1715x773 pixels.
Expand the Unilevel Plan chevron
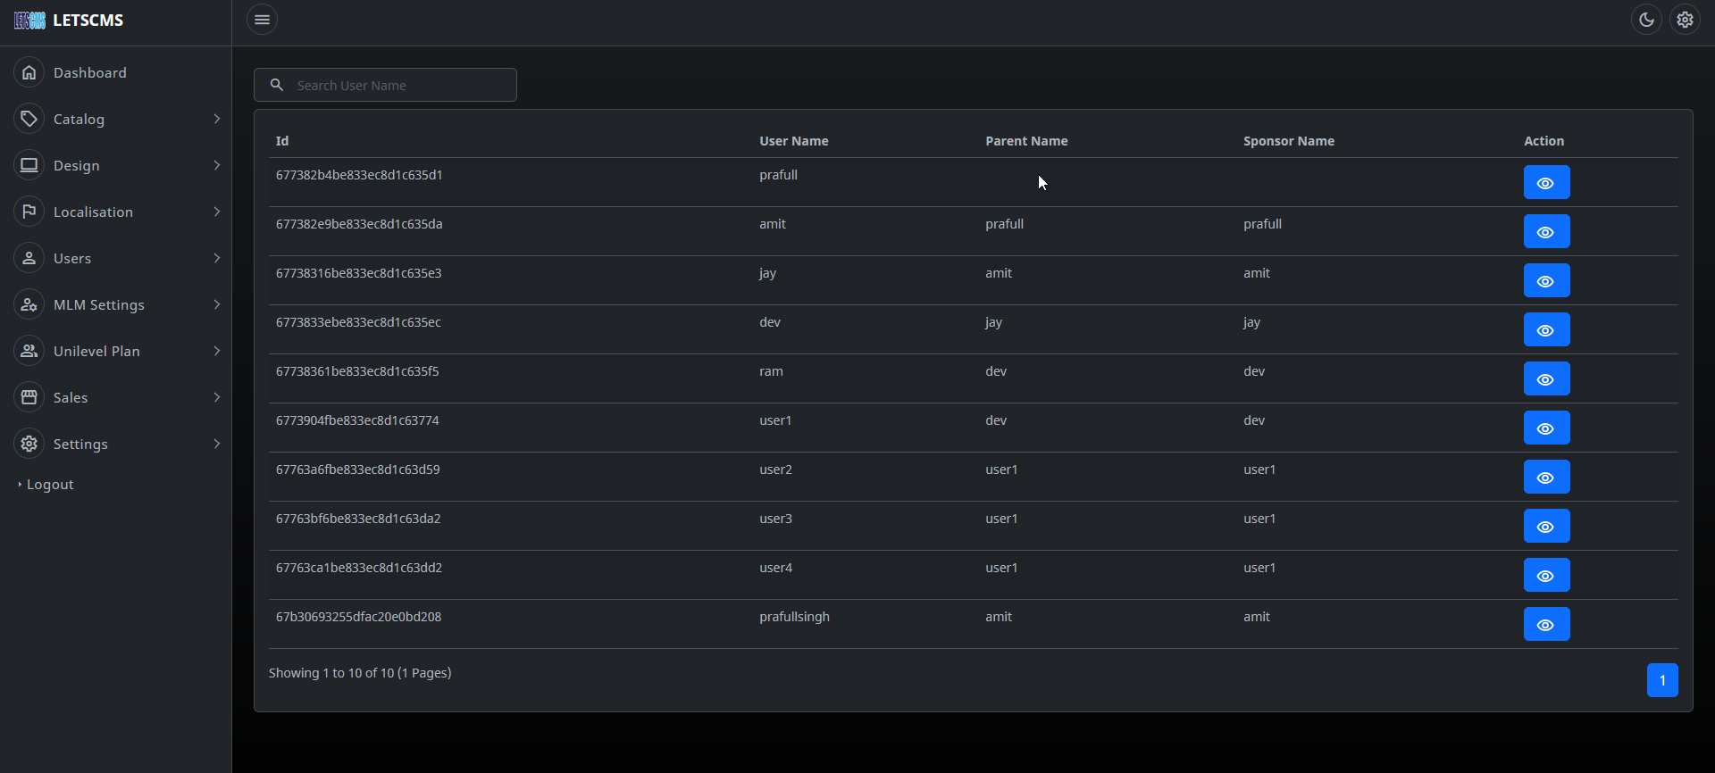pyautogui.click(x=217, y=351)
